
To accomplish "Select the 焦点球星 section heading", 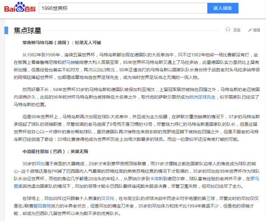I will pyautogui.click(x=28, y=31).
